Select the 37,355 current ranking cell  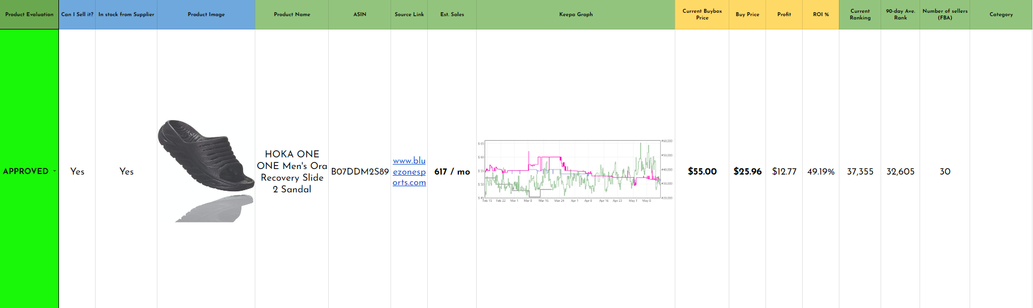(860, 169)
